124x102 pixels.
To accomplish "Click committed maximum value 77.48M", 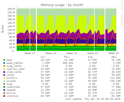I will tap(116, 87).
